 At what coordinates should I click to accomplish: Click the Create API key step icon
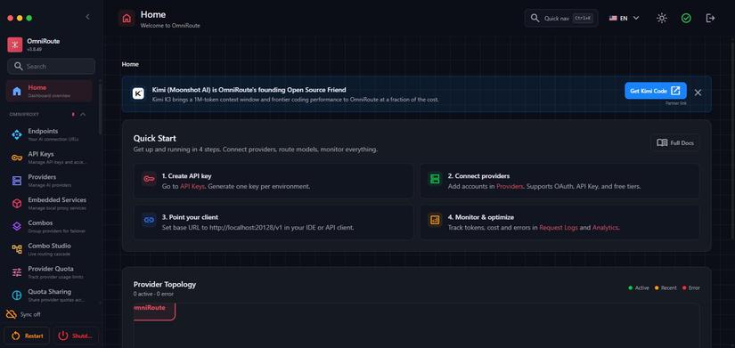click(149, 179)
